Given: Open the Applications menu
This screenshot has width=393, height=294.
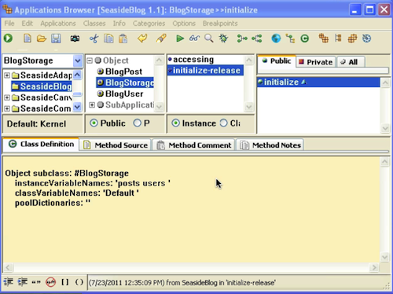Looking at the screenshot, I should coord(58,24).
